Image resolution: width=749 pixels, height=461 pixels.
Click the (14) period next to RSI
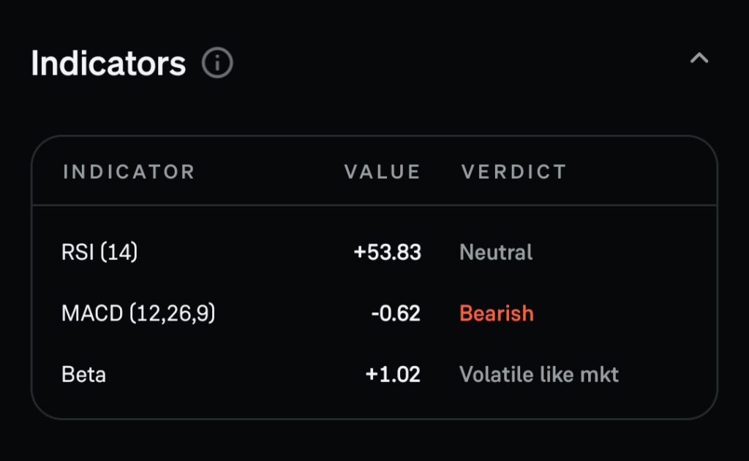(x=119, y=252)
